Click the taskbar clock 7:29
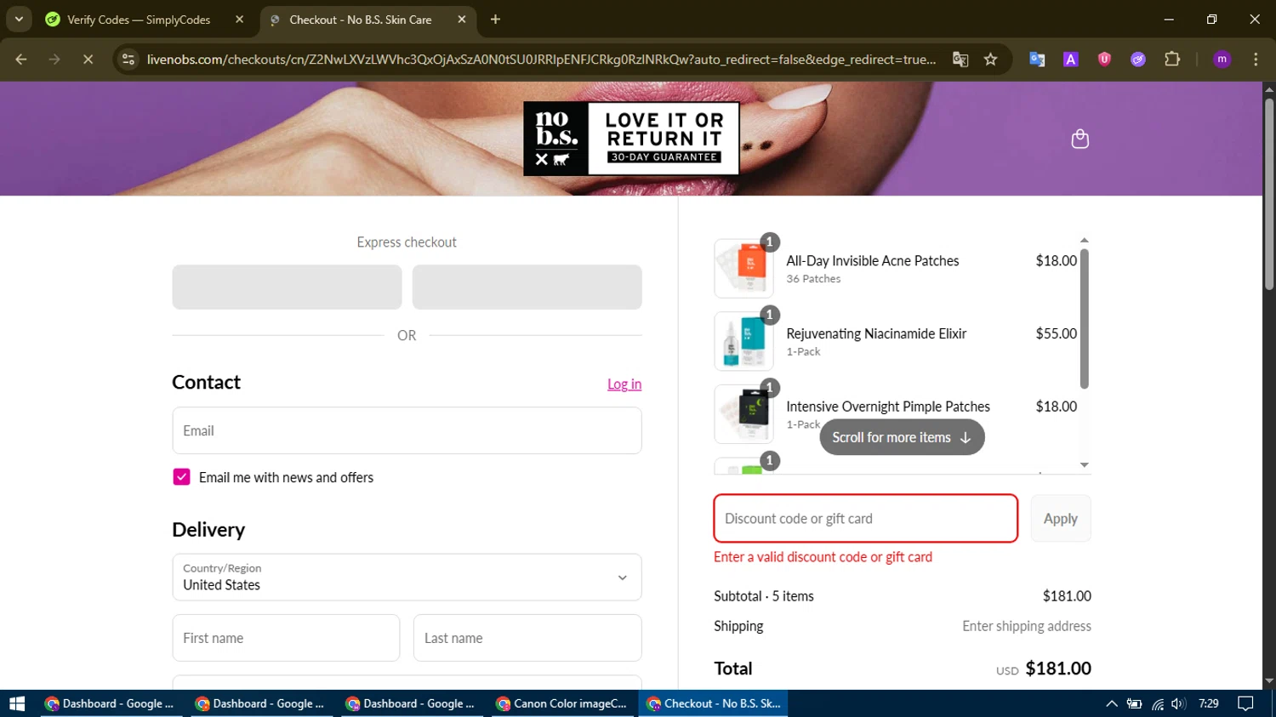 pos(1208,703)
